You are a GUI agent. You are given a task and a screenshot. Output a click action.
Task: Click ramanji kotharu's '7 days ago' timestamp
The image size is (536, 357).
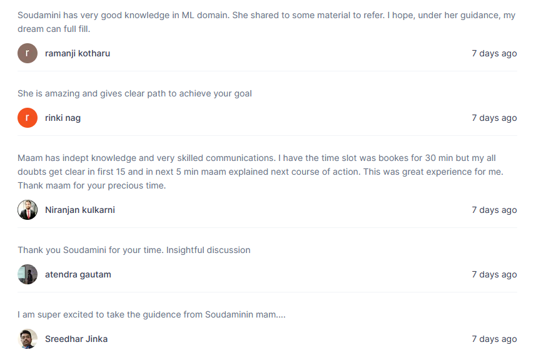pos(494,53)
